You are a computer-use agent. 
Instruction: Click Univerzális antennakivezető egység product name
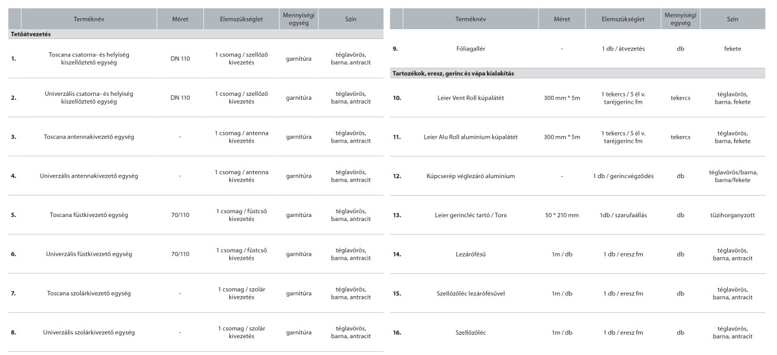tap(90, 176)
